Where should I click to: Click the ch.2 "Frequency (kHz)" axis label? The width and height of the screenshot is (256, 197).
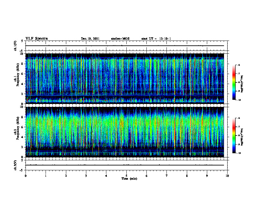(x=18, y=128)
